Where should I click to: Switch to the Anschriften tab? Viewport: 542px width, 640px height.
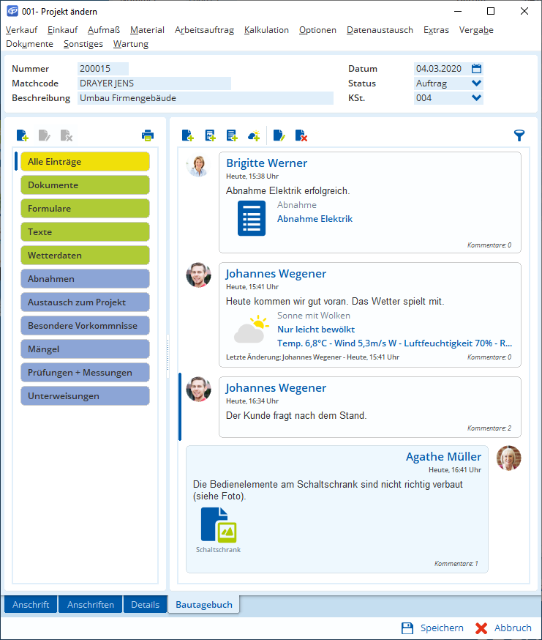tap(91, 605)
